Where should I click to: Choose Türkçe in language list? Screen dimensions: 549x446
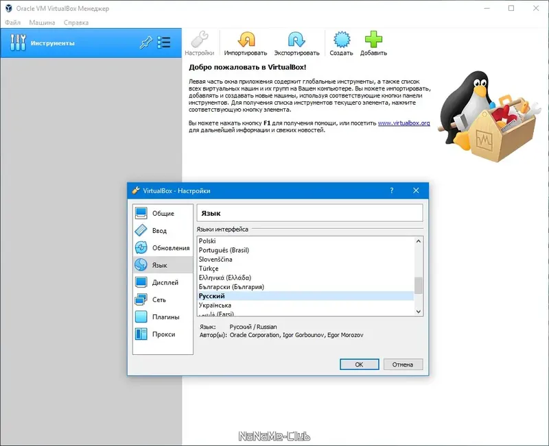coord(305,269)
